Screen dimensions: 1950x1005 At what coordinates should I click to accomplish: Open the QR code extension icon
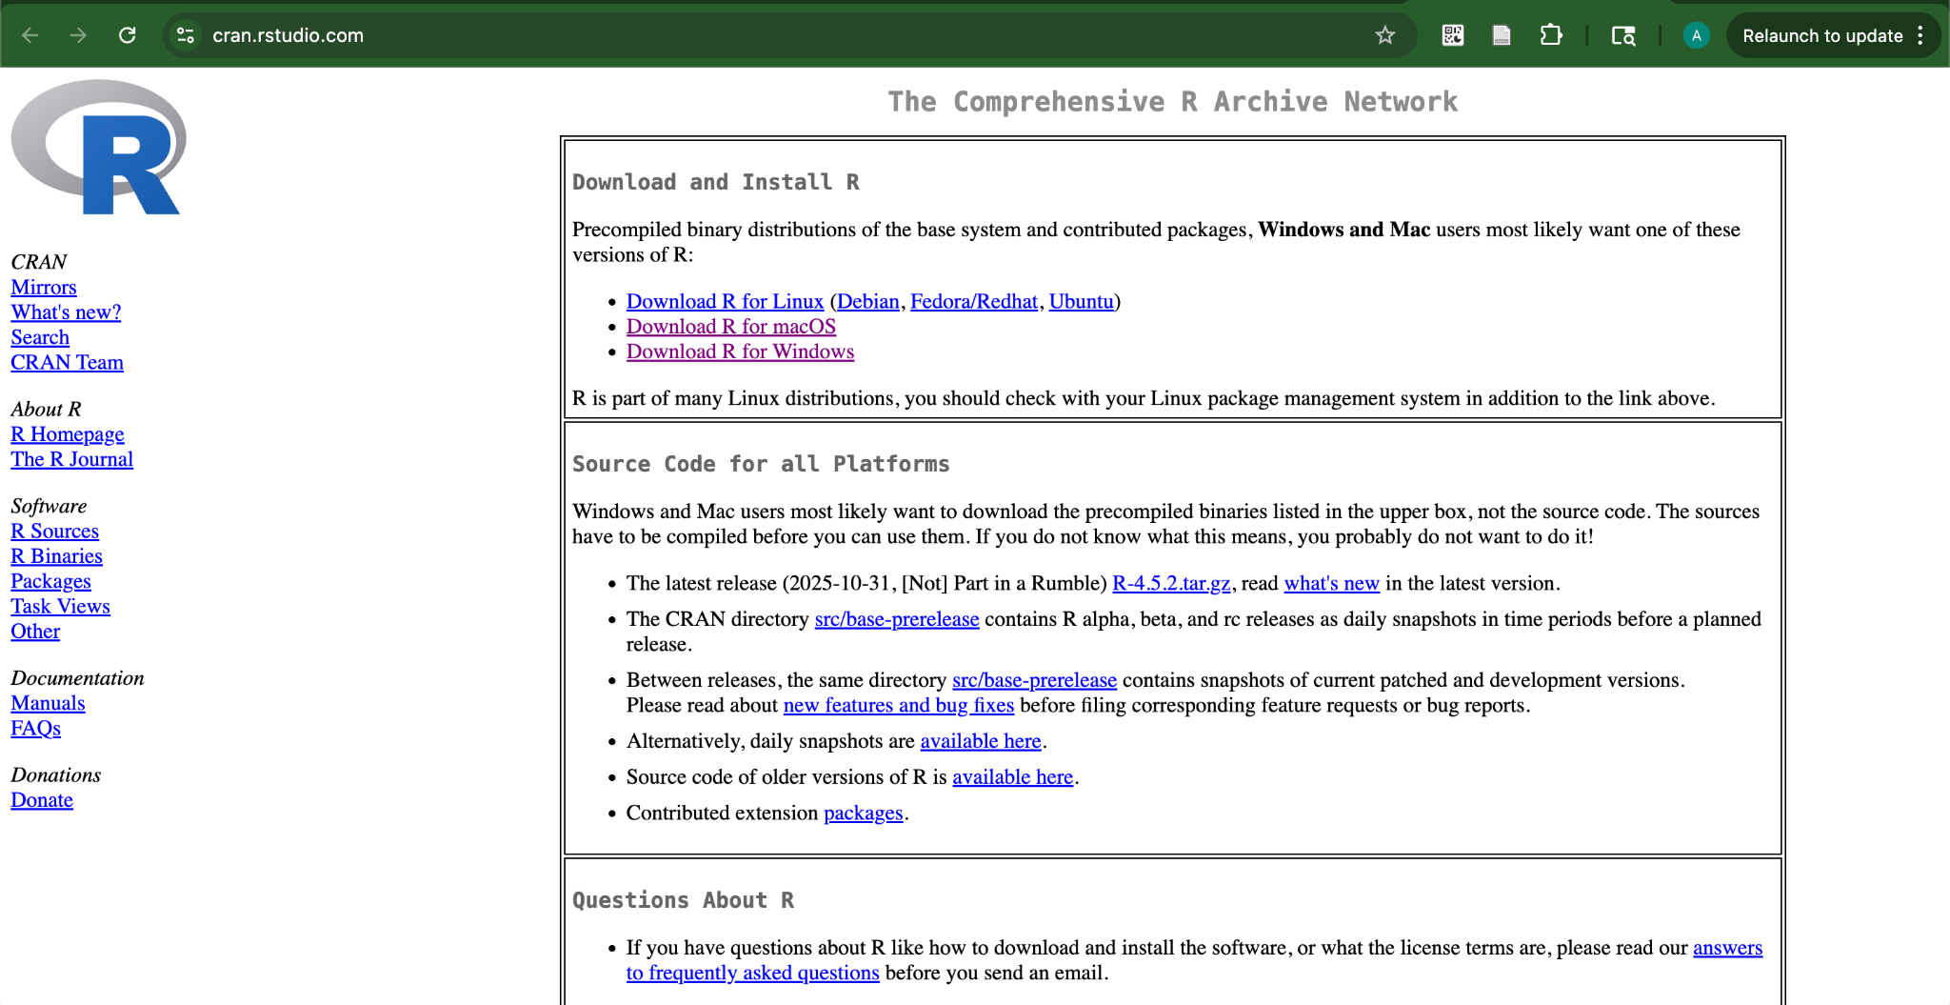pos(1452,35)
